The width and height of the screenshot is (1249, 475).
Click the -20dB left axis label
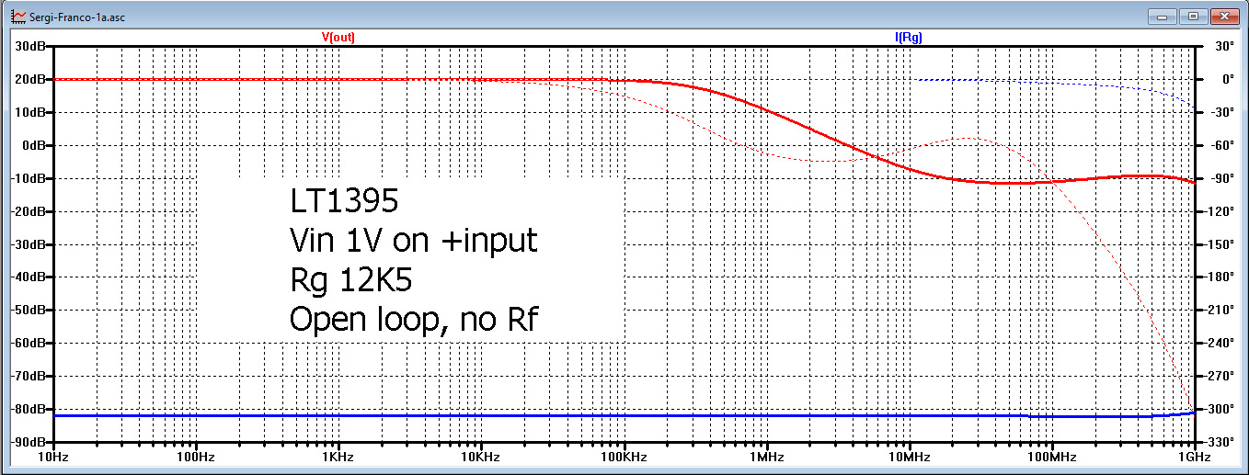click(28, 211)
